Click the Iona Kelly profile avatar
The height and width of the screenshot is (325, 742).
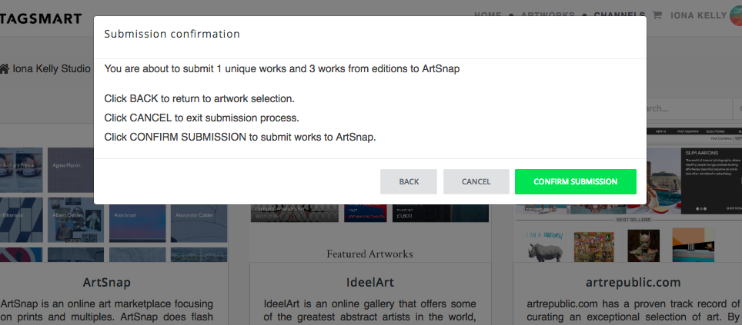coord(737,15)
